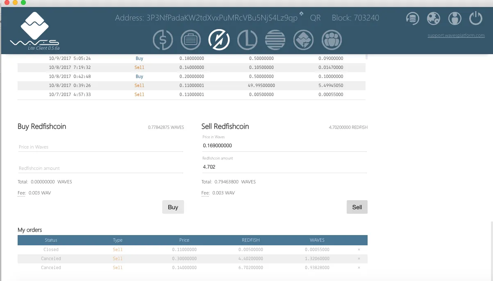Click the 4.70200000 REDFISH balance

pyautogui.click(x=348, y=128)
